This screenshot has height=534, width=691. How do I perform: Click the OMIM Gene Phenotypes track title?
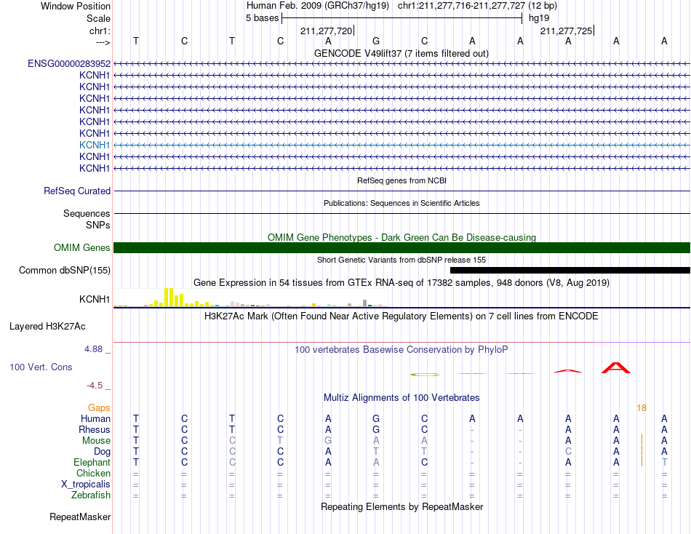[x=402, y=237]
